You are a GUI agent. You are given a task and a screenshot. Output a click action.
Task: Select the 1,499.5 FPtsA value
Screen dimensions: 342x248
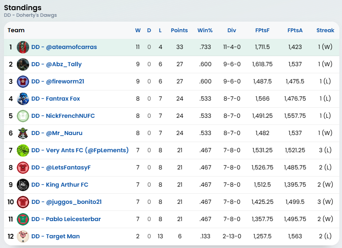click(x=295, y=202)
